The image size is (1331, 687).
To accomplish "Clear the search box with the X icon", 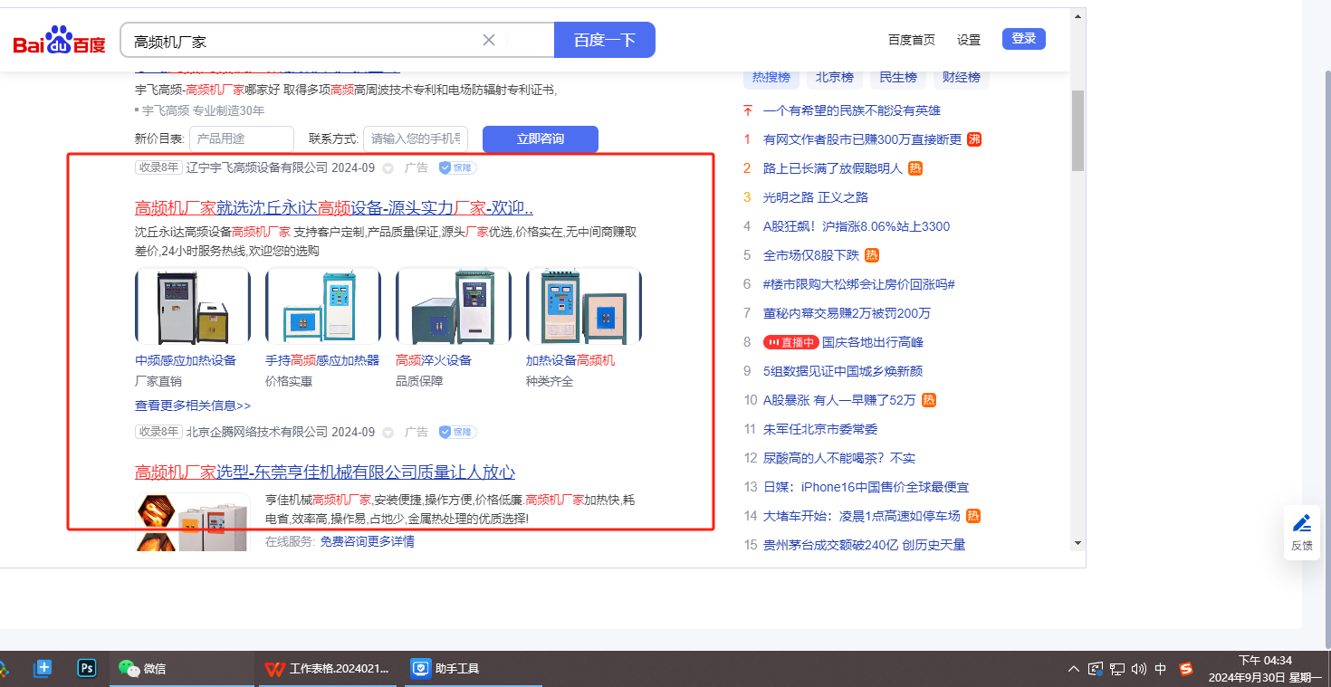I will coord(489,40).
